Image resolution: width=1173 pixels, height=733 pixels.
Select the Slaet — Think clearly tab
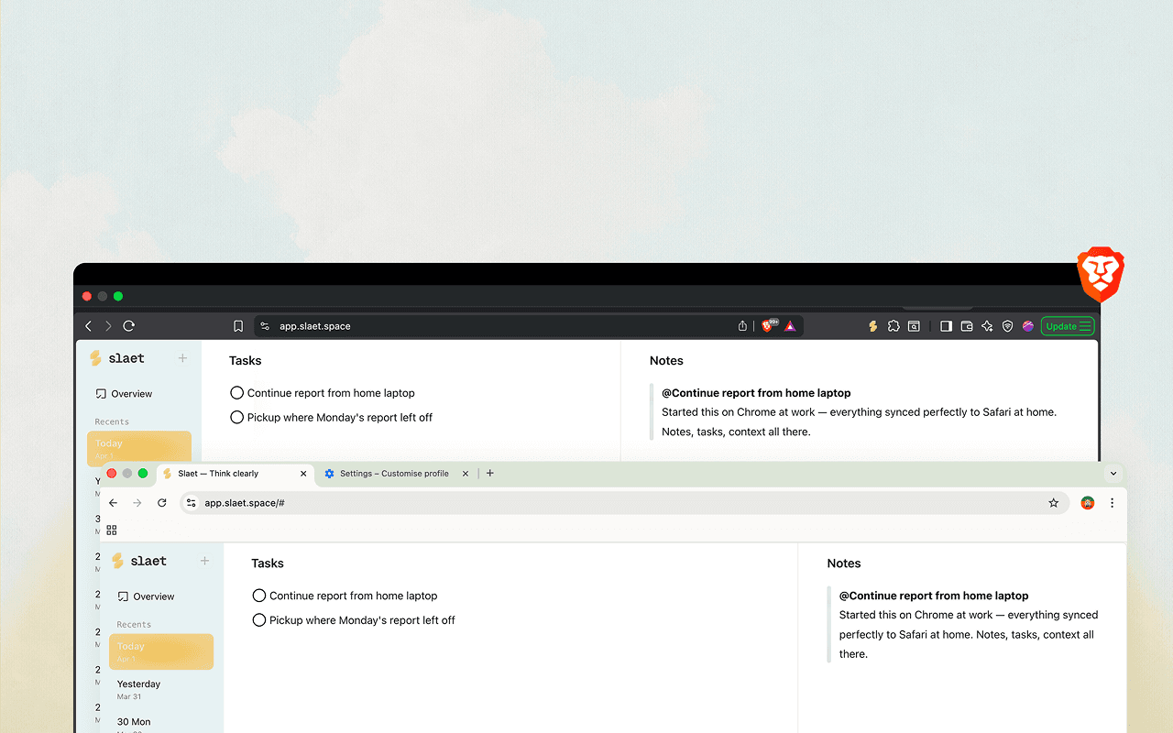pos(229,474)
